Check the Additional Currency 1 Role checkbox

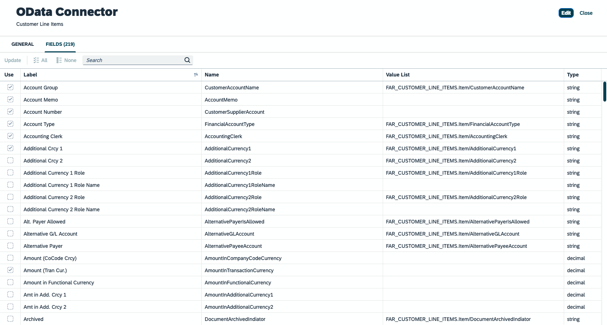click(x=10, y=172)
